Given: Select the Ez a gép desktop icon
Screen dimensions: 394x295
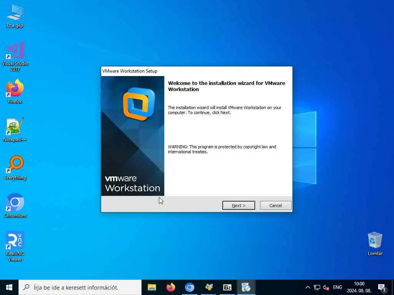Looking at the screenshot, I should [x=15, y=16].
